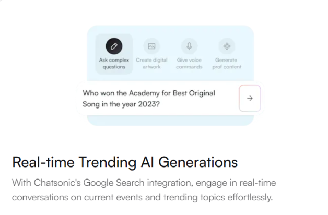Screen dimensions: 328x215
Task: Choose the Generate prof content icon
Action: [x=227, y=46]
